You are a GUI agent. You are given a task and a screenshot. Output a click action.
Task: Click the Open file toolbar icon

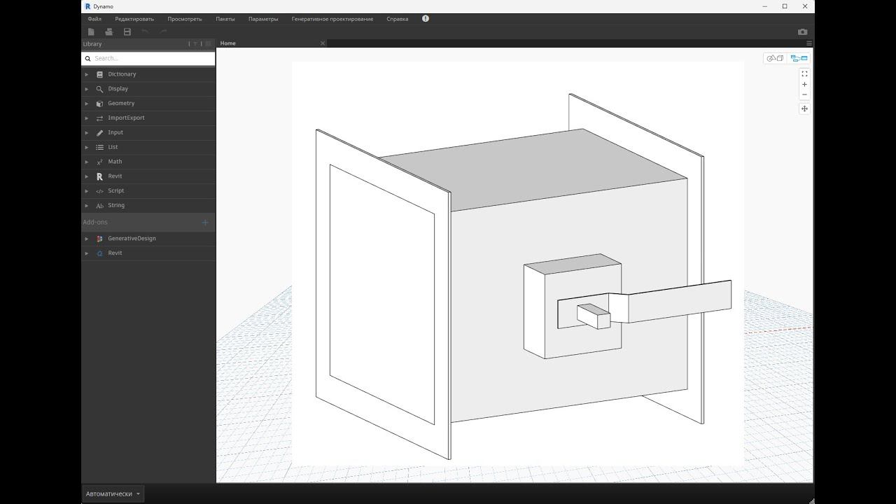pyautogui.click(x=109, y=31)
